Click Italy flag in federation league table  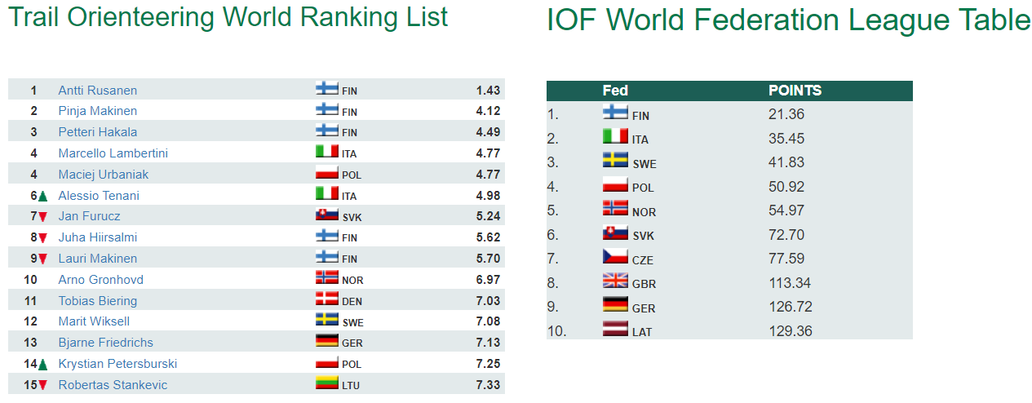pyautogui.click(x=614, y=135)
